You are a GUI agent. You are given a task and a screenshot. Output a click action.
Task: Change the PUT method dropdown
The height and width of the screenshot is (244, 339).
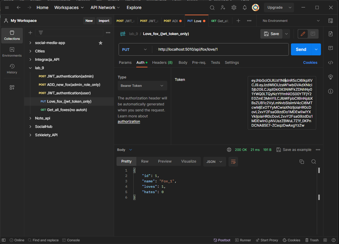point(135,50)
